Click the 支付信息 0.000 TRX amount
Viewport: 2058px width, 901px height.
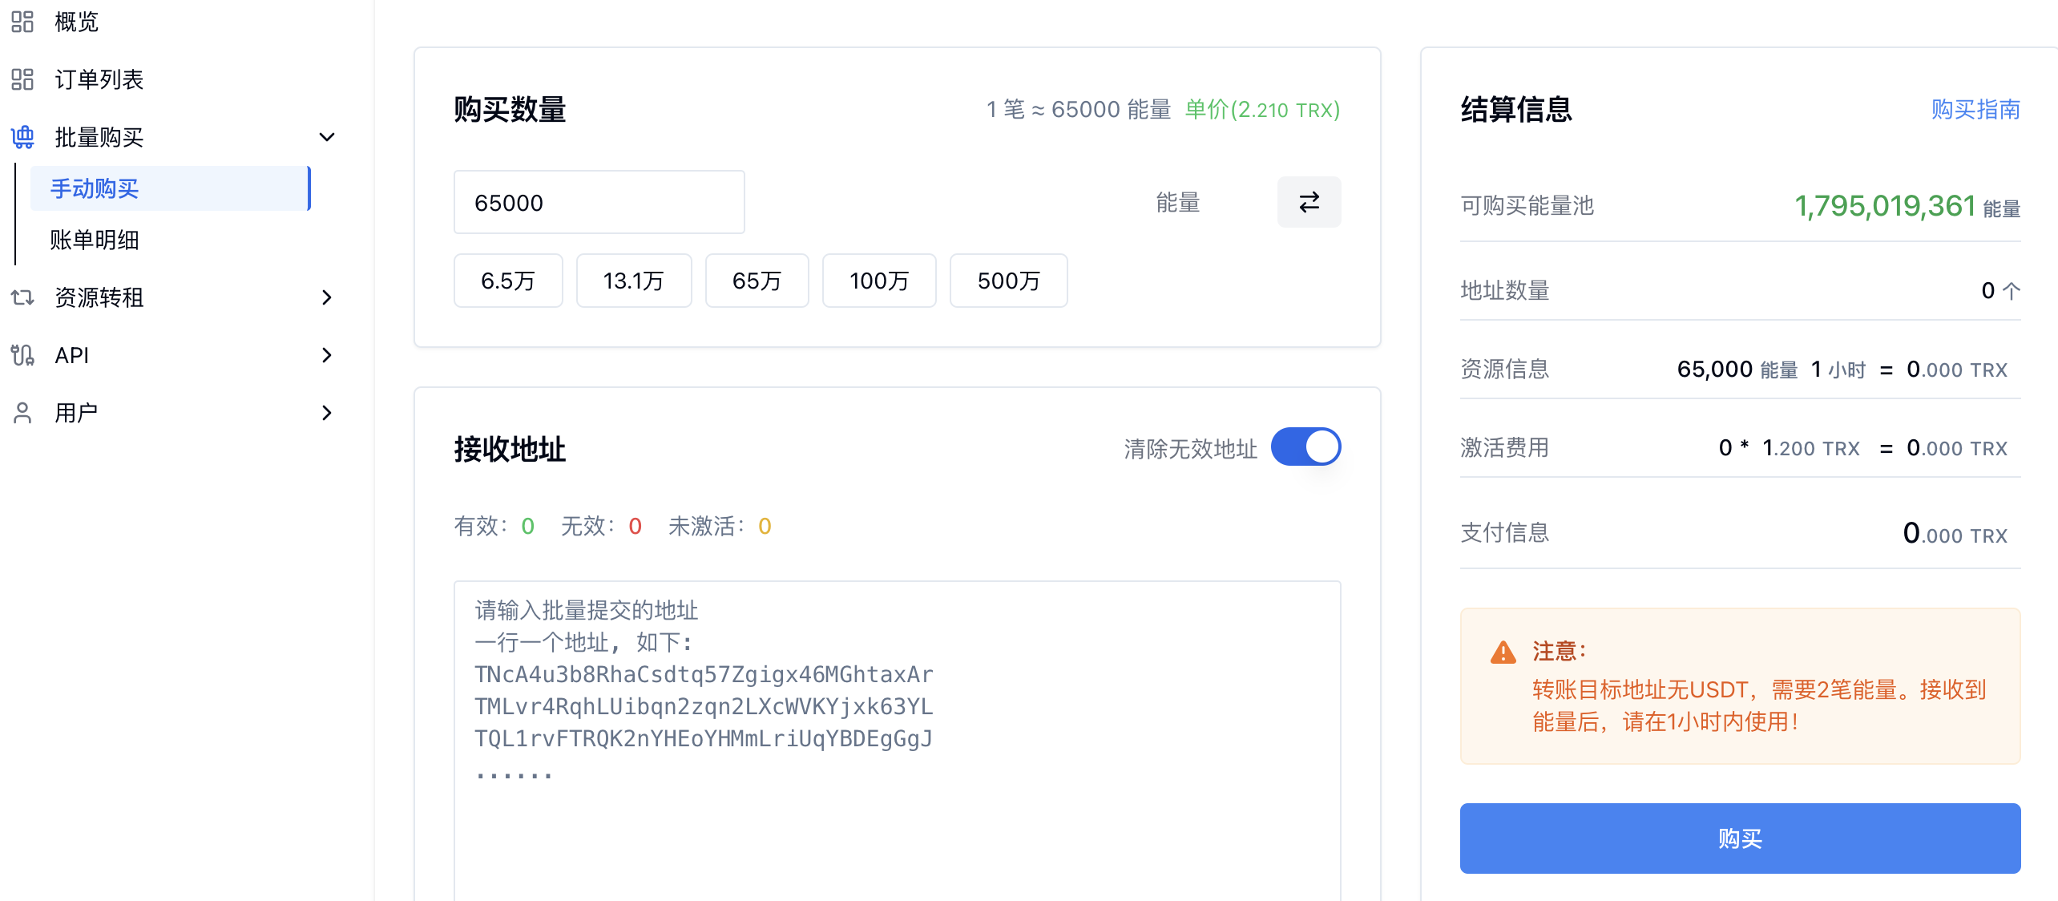tap(1955, 533)
